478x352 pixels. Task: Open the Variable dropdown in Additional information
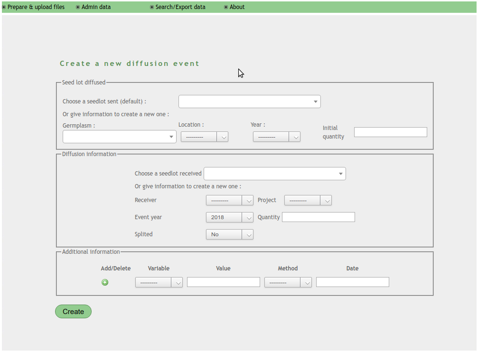tap(159, 283)
